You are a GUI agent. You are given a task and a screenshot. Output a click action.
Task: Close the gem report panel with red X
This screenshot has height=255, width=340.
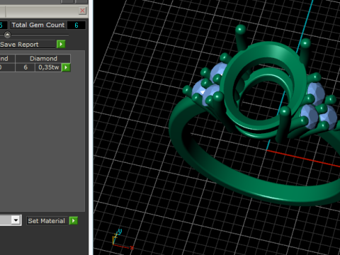(x=82, y=11)
